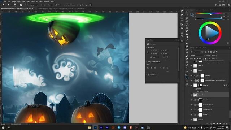Click inside the color wheel triangle
This screenshot has width=231, height=130.
211,32
